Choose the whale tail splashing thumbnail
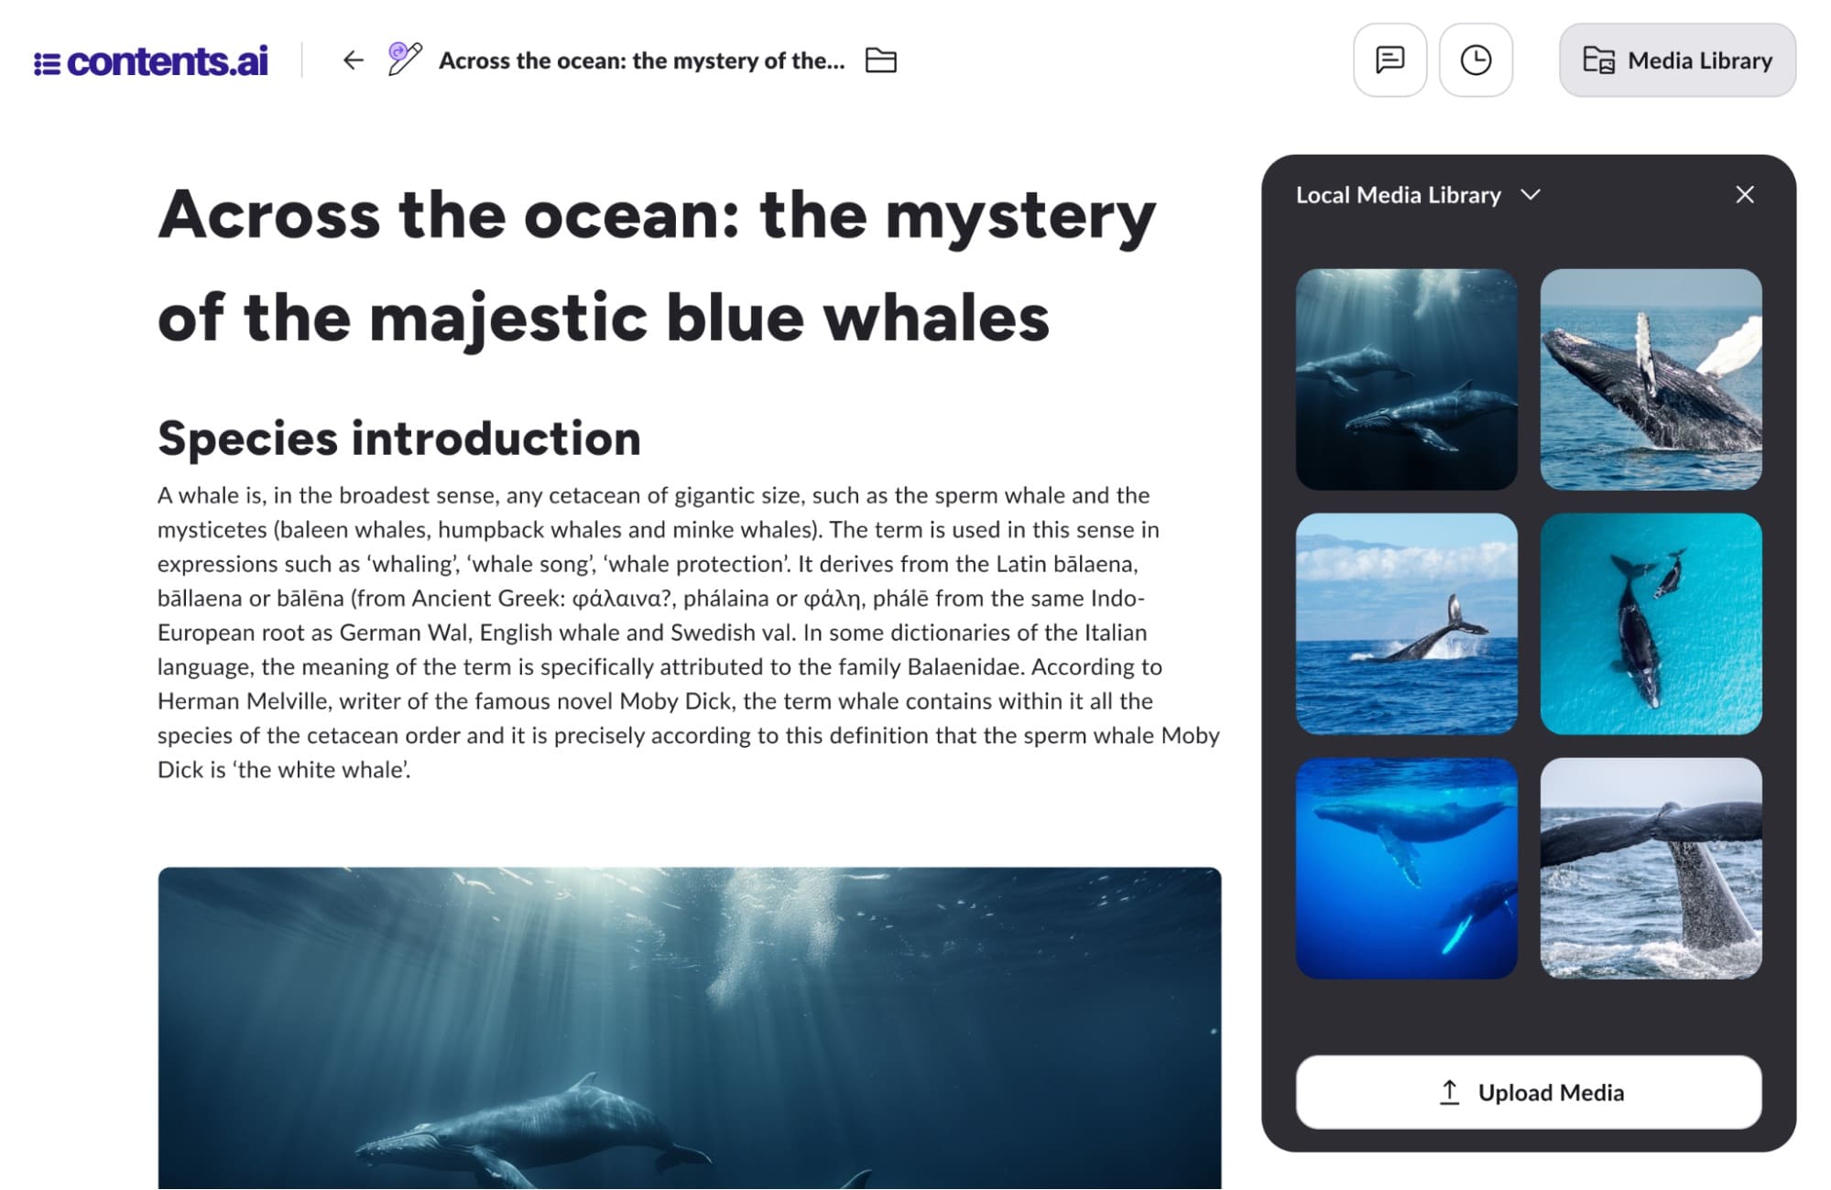 pos(1406,623)
